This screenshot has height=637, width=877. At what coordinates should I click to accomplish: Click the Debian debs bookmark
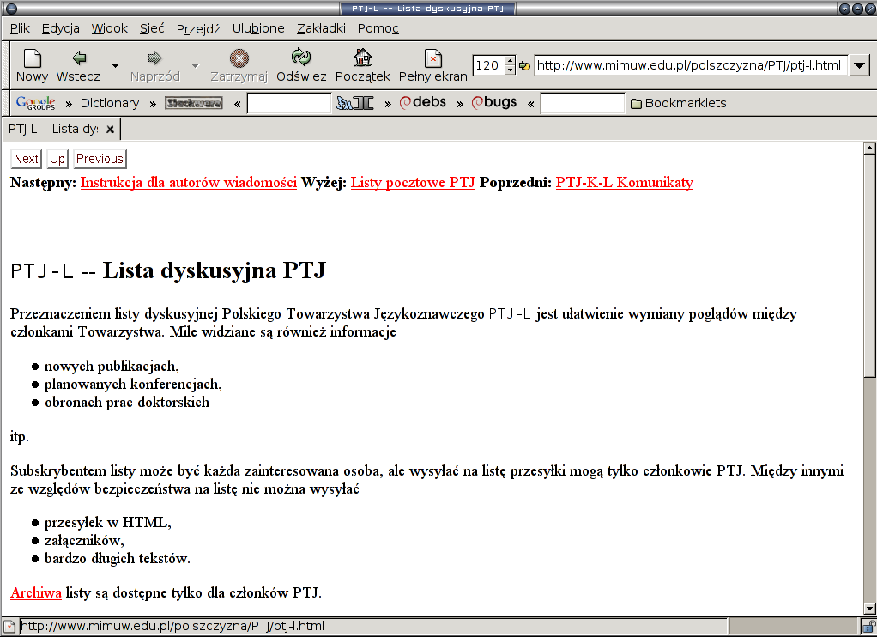coord(423,102)
